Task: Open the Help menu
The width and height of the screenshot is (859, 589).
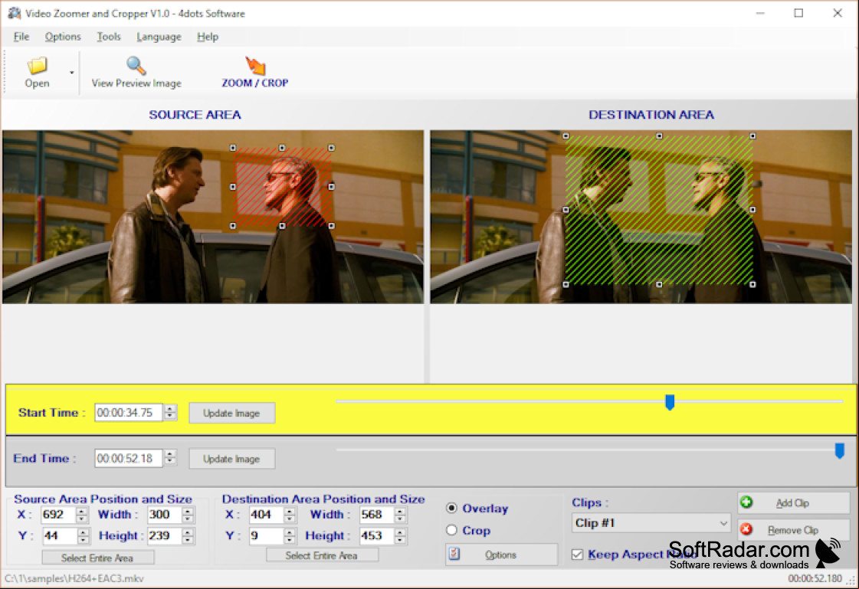Action: click(x=208, y=37)
